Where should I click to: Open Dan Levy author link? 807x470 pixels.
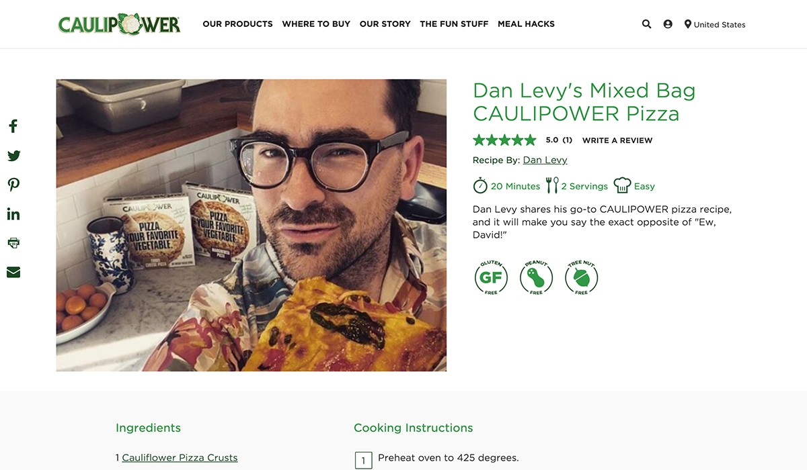pyautogui.click(x=545, y=160)
